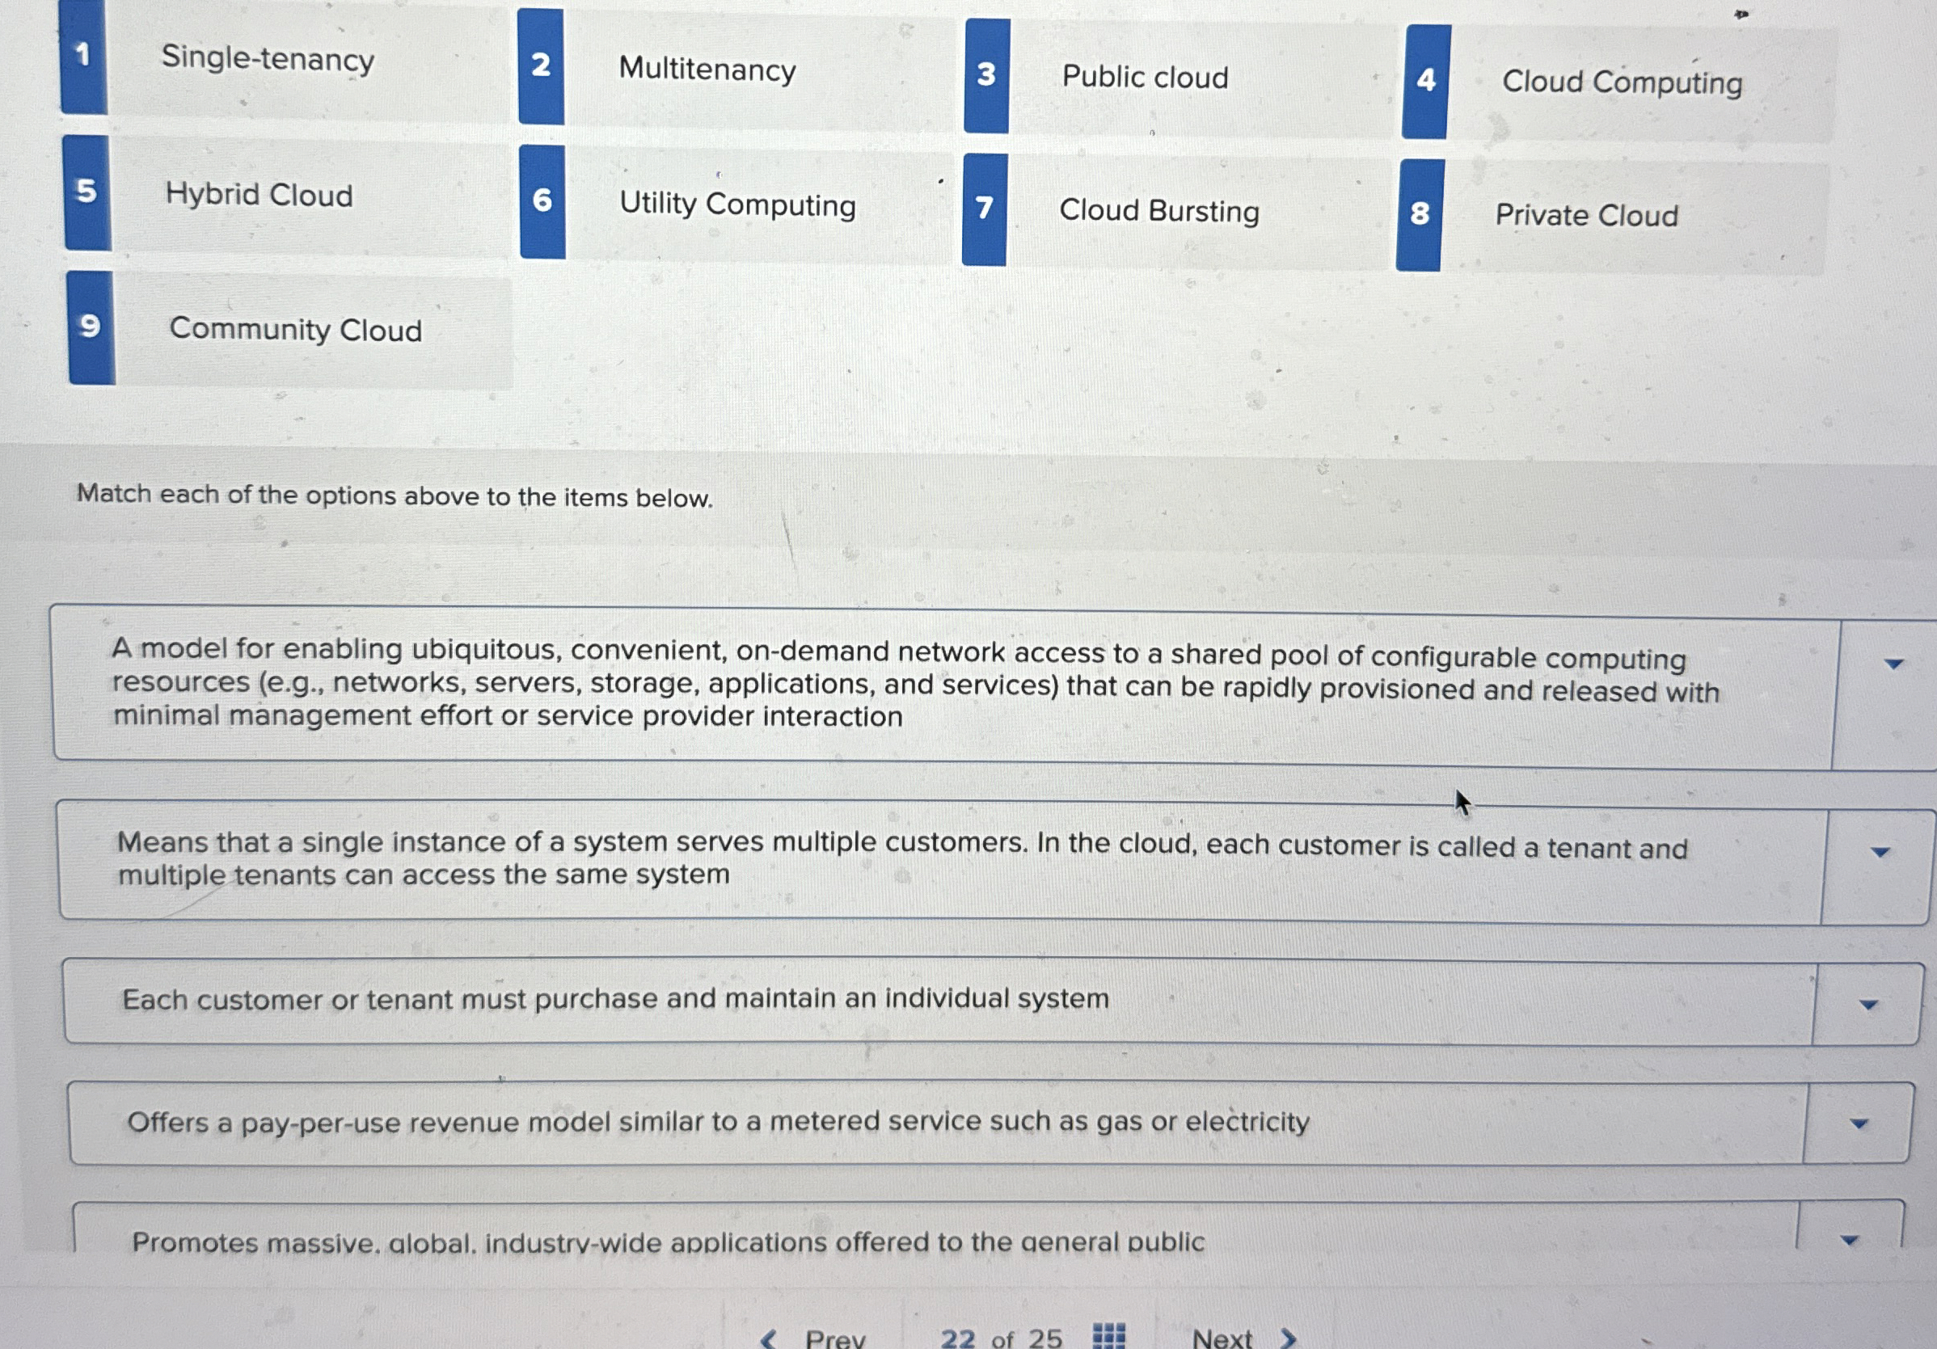The width and height of the screenshot is (1937, 1349).
Task: Click the Hybrid Cloud option tile
Action: coord(259,194)
